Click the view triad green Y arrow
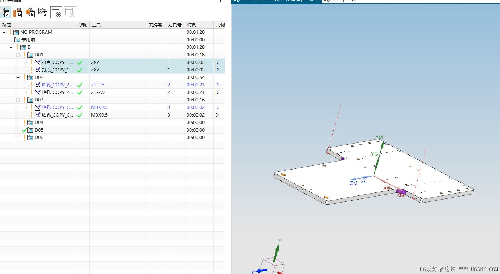The image size is (500, 274). (x=277, y=253)
